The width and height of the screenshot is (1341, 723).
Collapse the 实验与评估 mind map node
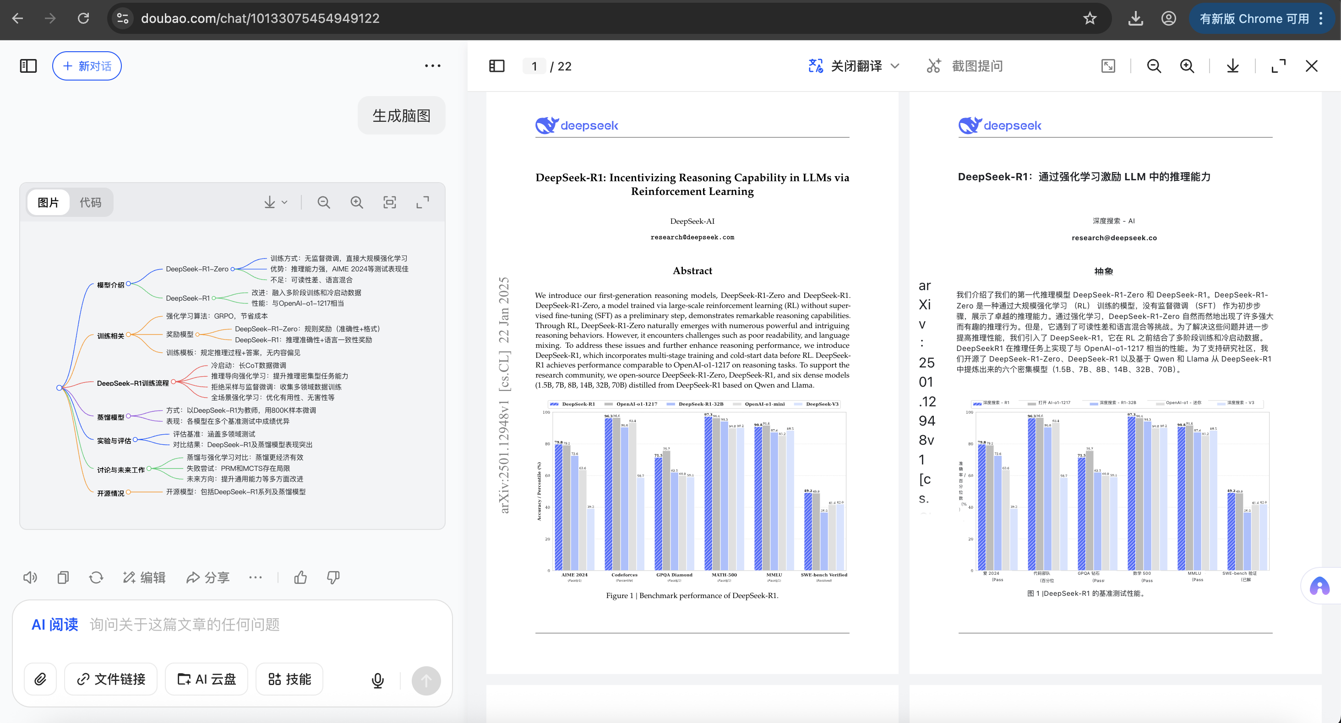(x=136, y=440)
